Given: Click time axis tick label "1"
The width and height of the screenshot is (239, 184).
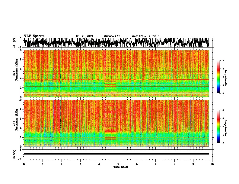Looking at the screenshot, I should coord(43,164).
